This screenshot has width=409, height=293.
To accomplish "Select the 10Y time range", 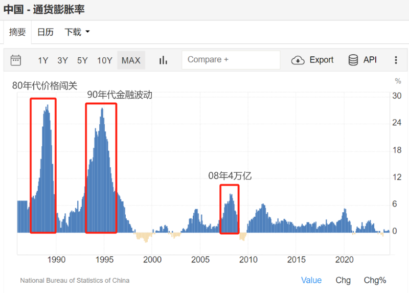I will (x=105, y=60).
